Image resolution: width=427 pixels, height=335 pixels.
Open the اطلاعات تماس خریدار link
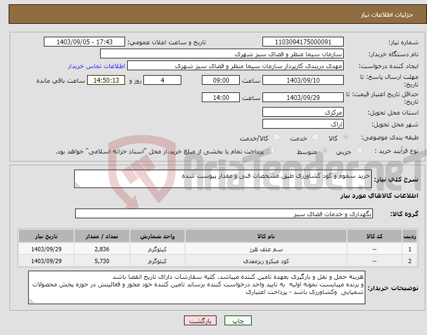tap(96, 66)
